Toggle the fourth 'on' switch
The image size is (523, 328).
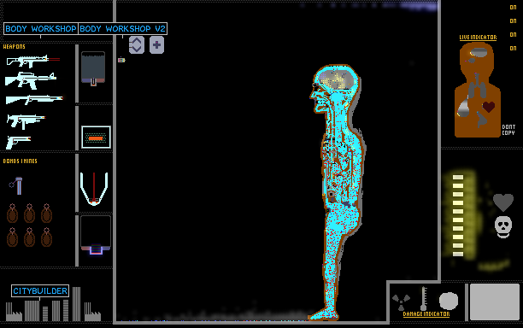(x=513, y=49)
